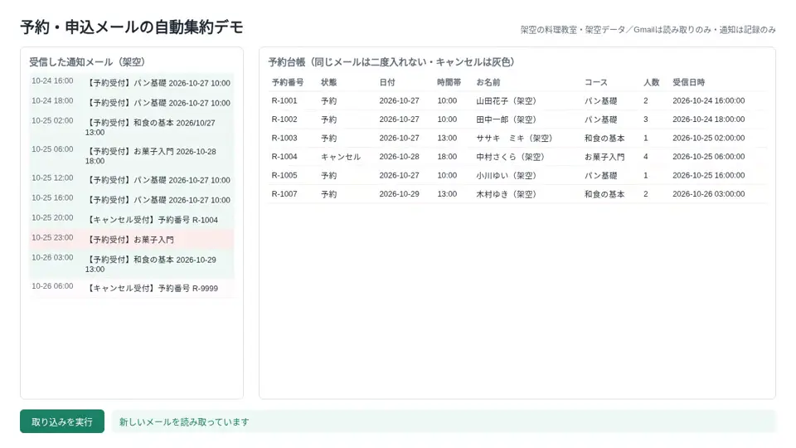
Task: Click the page title 予約・申込メールの自動集約デモ
Action: pyautogui.click(x=132, y=27)
